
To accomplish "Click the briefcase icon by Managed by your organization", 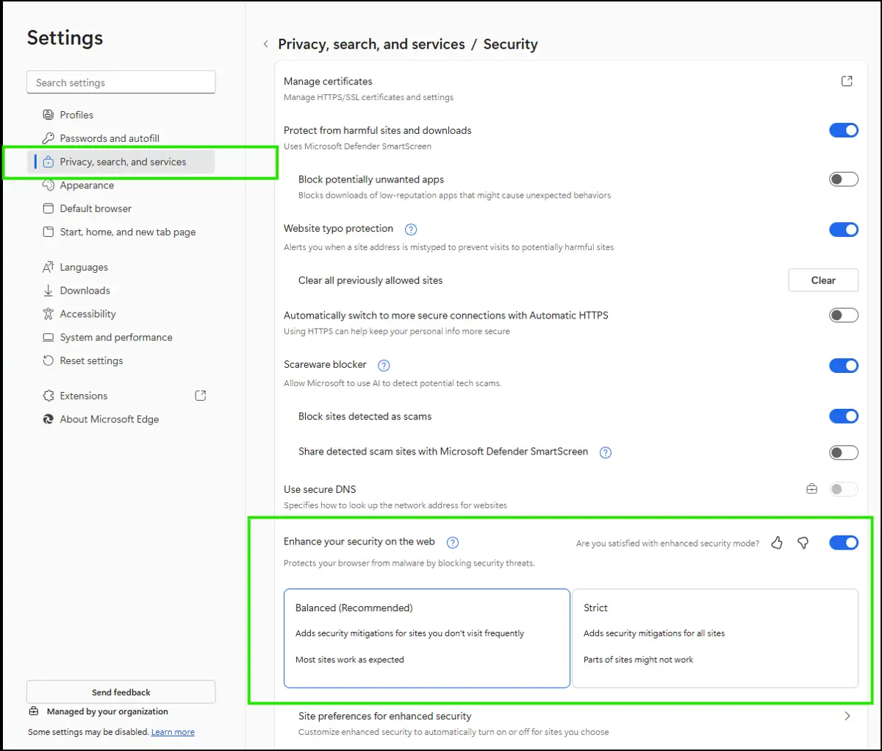I will [x=34, y=711].
